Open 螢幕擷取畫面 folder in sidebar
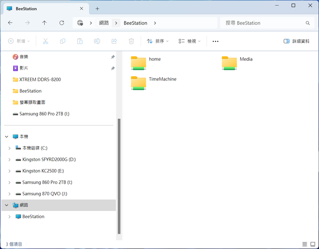 29,102
